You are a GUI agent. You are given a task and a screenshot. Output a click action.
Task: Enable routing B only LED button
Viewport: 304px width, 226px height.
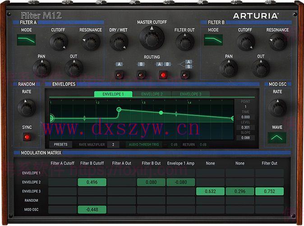coord(141,75)
